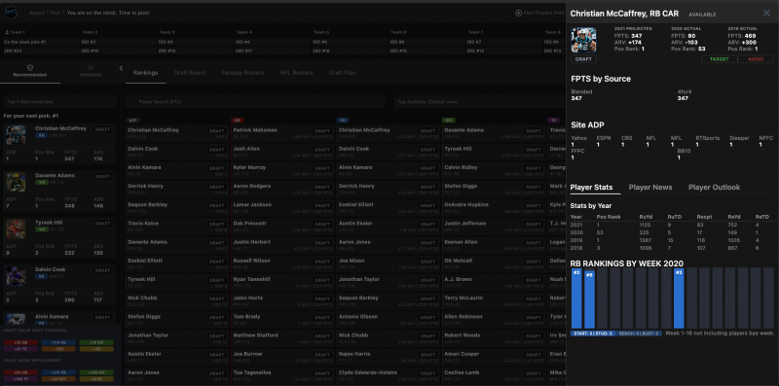Click the red +85 QB value above replacement badge
Viewport: 779px width, 386px height.
(20, 372)
